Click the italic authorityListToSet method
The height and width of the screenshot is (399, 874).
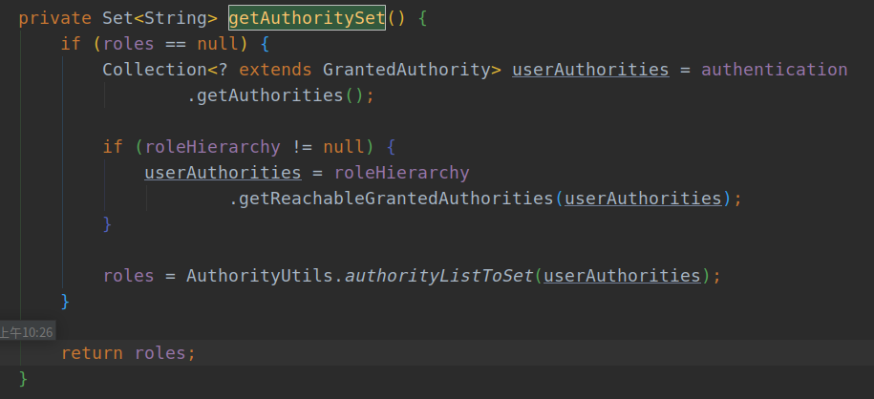click(439, 276)
